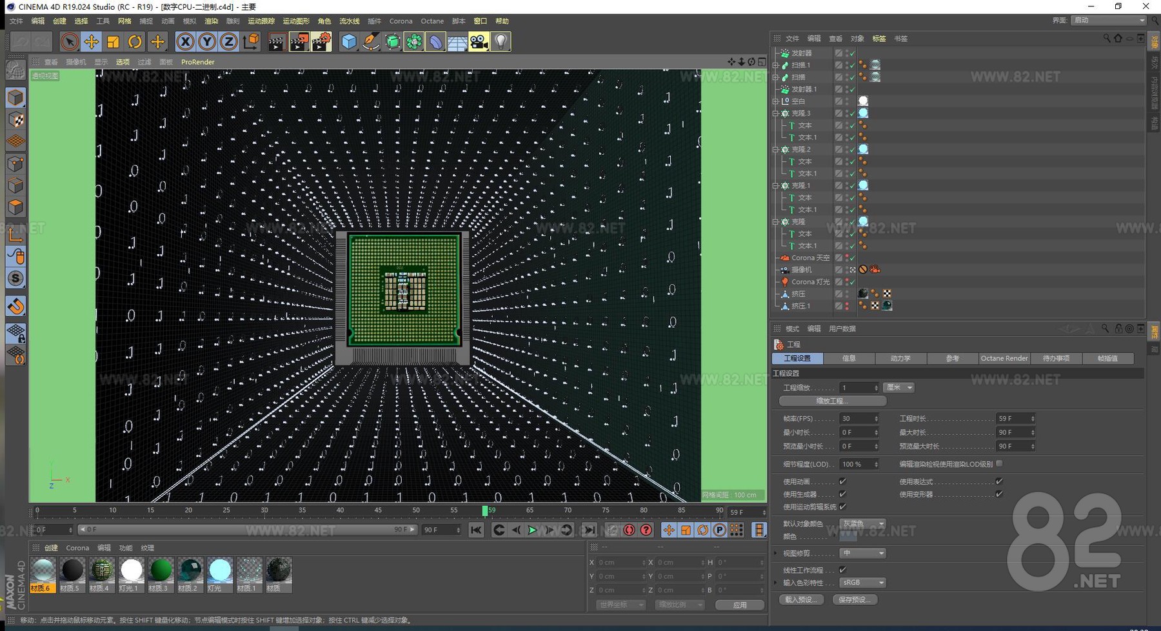Screen dimensions: 1161x631
Task: Click the 载入预设... button
Action: (802, 600)
